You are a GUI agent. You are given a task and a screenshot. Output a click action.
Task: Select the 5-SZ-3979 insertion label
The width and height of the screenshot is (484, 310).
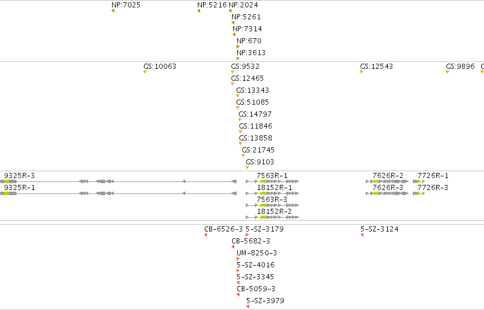pos(265,301)
